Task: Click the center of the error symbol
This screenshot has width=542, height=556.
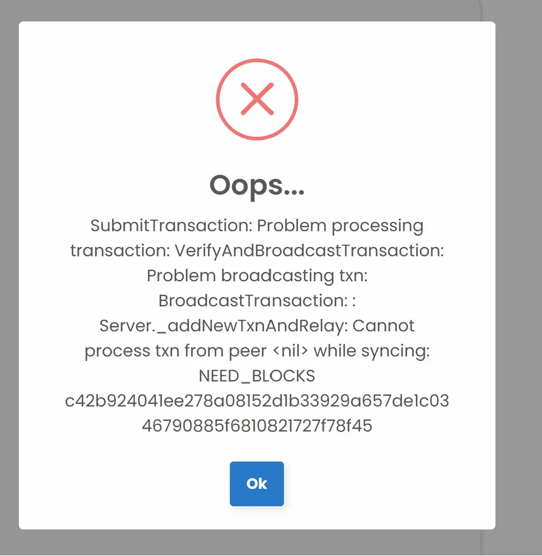Action: [x=257, y=99]
